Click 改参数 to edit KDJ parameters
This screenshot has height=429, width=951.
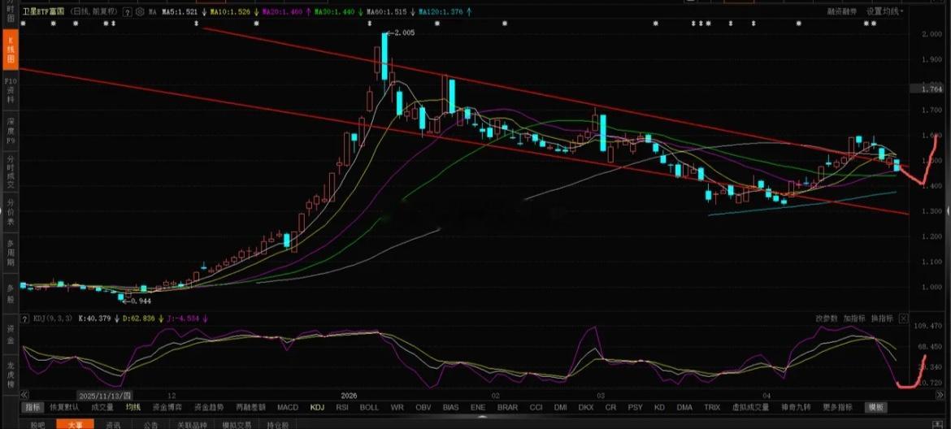click(826, 318)
